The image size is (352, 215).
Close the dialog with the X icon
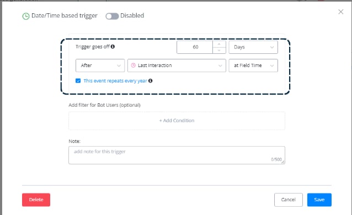pos(341,12)
